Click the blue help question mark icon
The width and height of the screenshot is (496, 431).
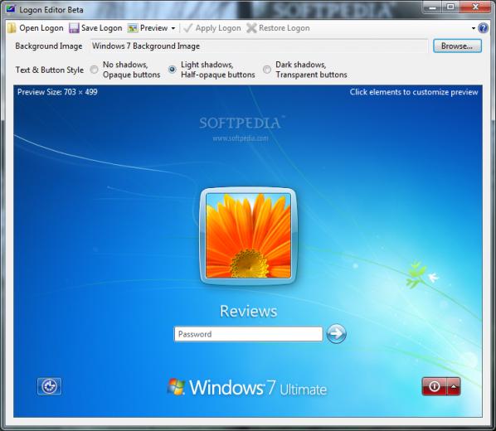pyautogui.click(x=483, y=28)
